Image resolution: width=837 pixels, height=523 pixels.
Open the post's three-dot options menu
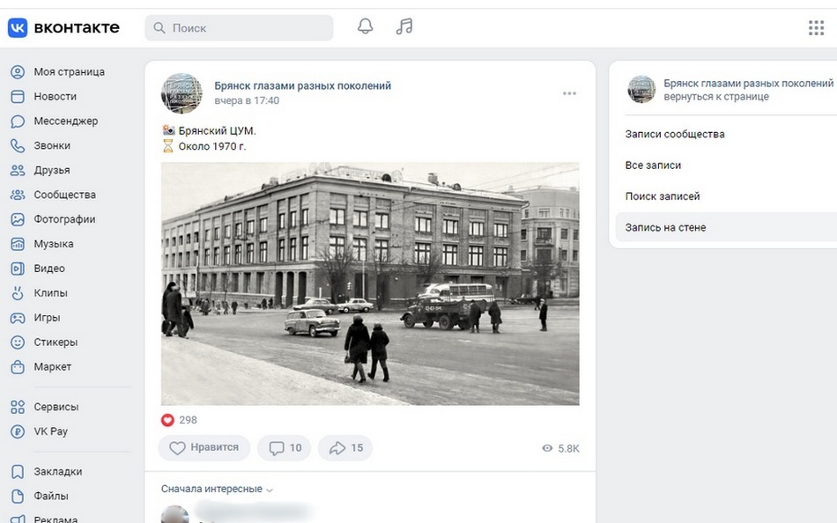[569, 93]
